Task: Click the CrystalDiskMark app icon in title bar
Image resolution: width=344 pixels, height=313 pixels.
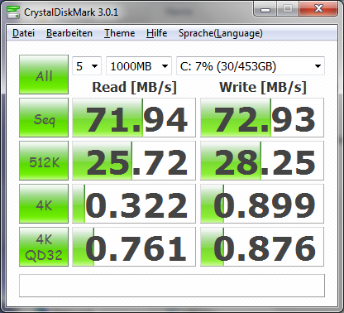Action: click(x=13, y=12)
